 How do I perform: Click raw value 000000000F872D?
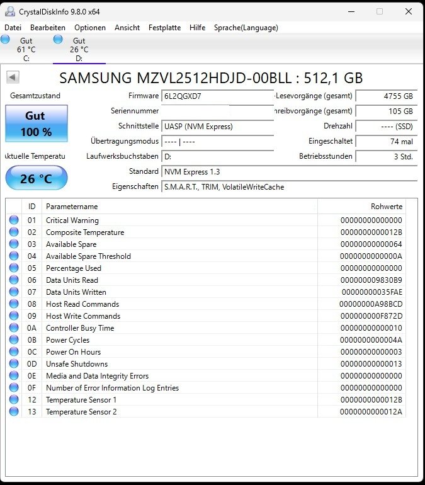(371, 316)
